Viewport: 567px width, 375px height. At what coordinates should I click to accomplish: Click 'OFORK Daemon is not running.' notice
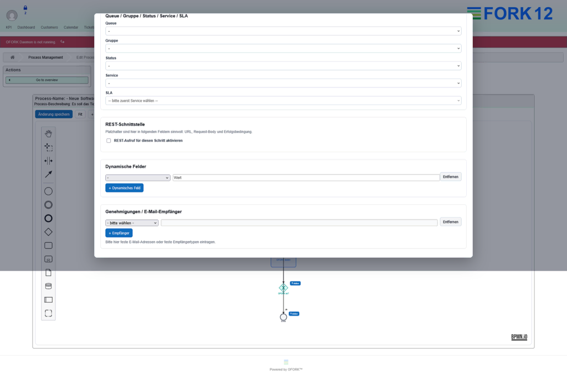pyautogui.click(x=30, y=42)
